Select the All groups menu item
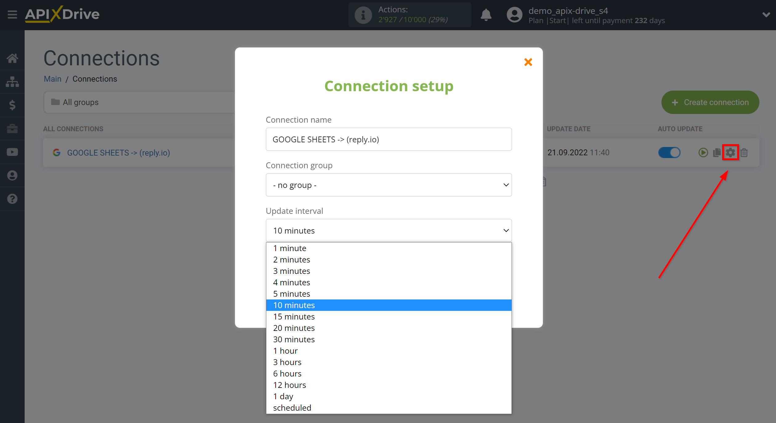 81,102
